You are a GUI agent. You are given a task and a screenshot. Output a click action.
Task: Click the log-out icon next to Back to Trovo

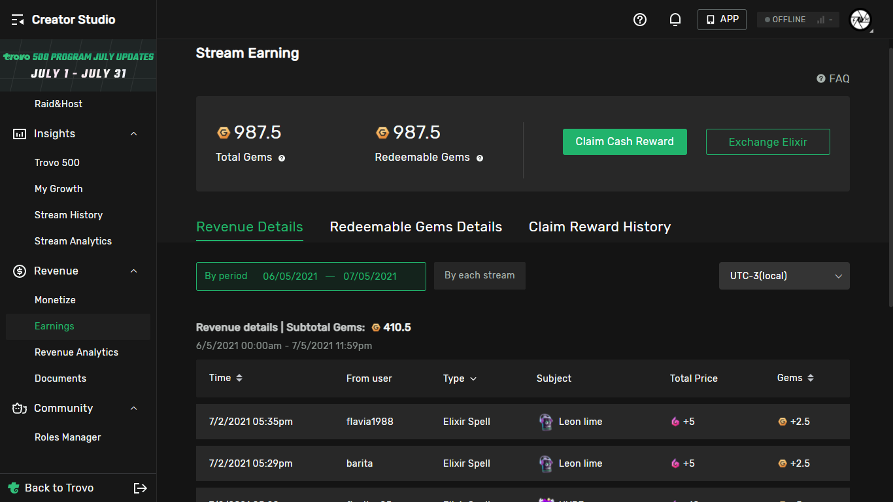point(140,488)
